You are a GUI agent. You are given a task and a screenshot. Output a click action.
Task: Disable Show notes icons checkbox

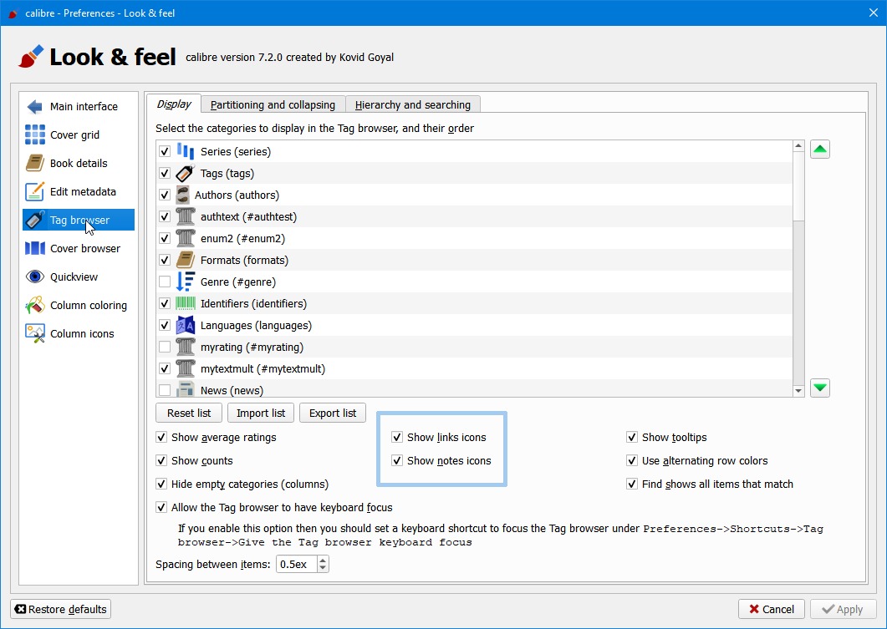coord(397,460)
